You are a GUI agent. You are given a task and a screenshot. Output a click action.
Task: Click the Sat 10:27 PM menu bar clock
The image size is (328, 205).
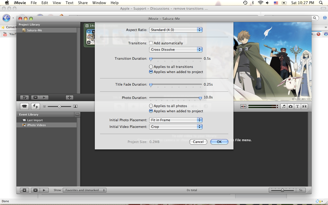303,3
